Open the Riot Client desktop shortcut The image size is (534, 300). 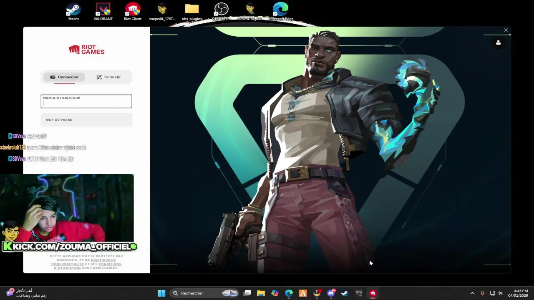click(133, 12)
